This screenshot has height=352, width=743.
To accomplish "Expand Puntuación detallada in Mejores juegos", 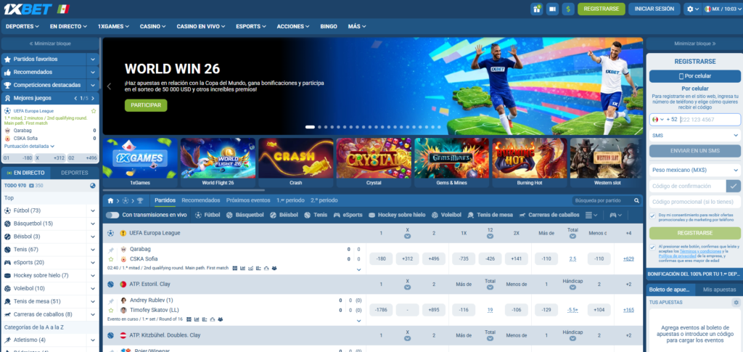I will [x=29, y=147].
